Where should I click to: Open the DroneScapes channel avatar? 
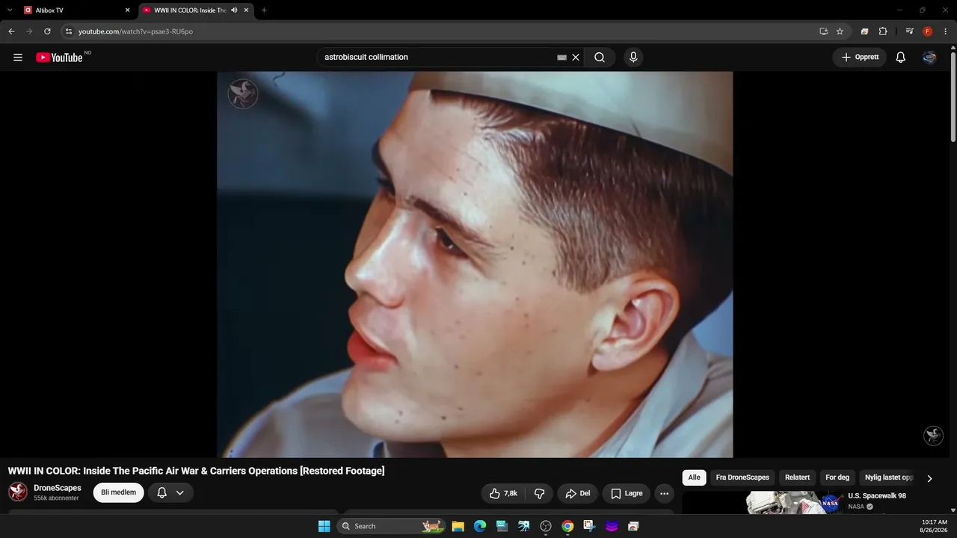18,492
